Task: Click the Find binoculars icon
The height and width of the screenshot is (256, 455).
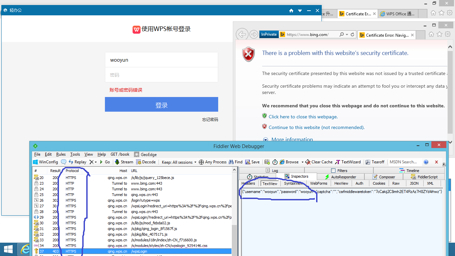Action: click(x=231, y=162)
